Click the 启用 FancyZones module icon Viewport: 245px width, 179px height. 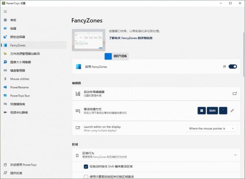click(78, 67)
